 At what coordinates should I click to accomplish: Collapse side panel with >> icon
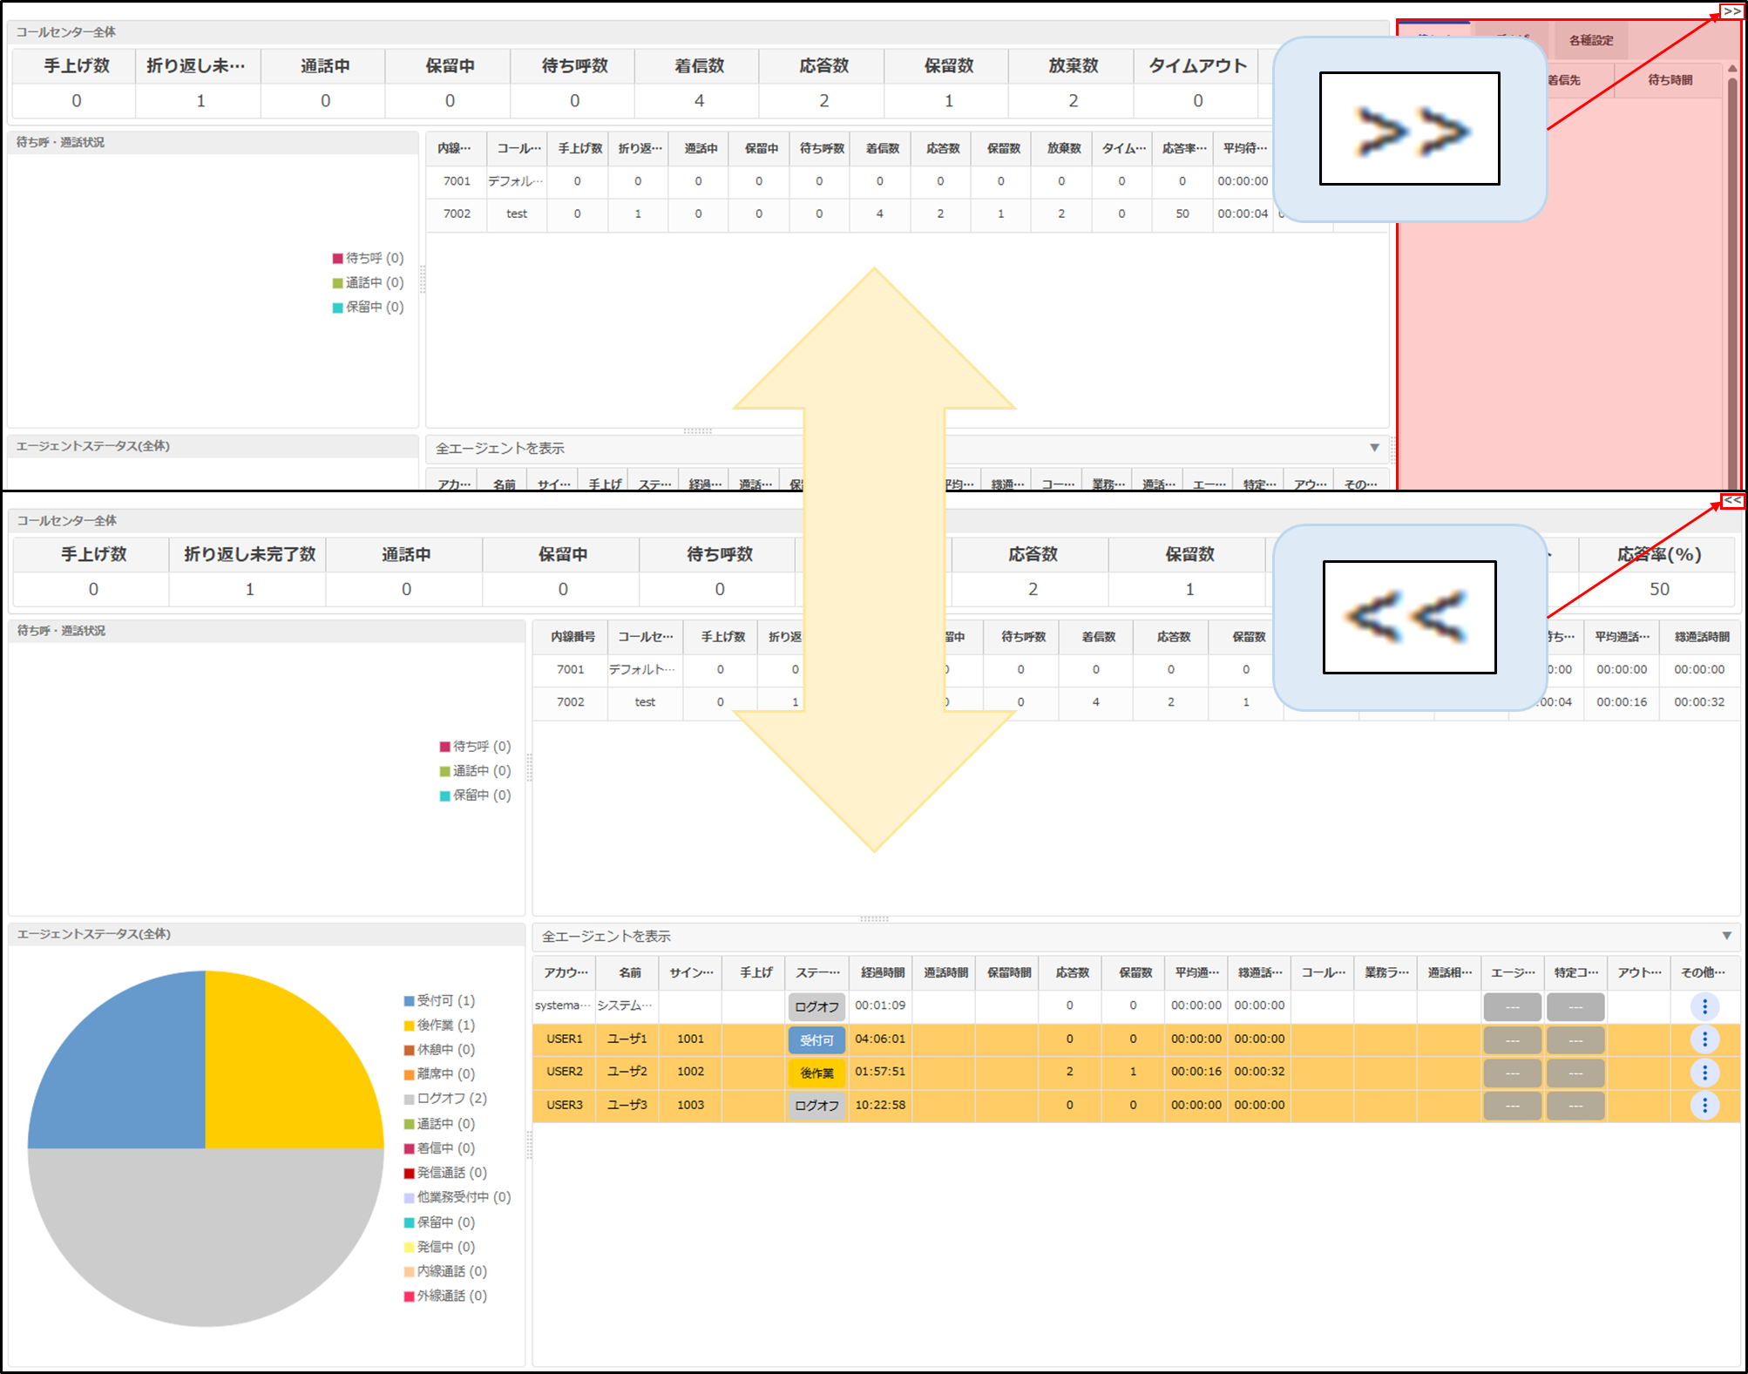pos(1732,11)
